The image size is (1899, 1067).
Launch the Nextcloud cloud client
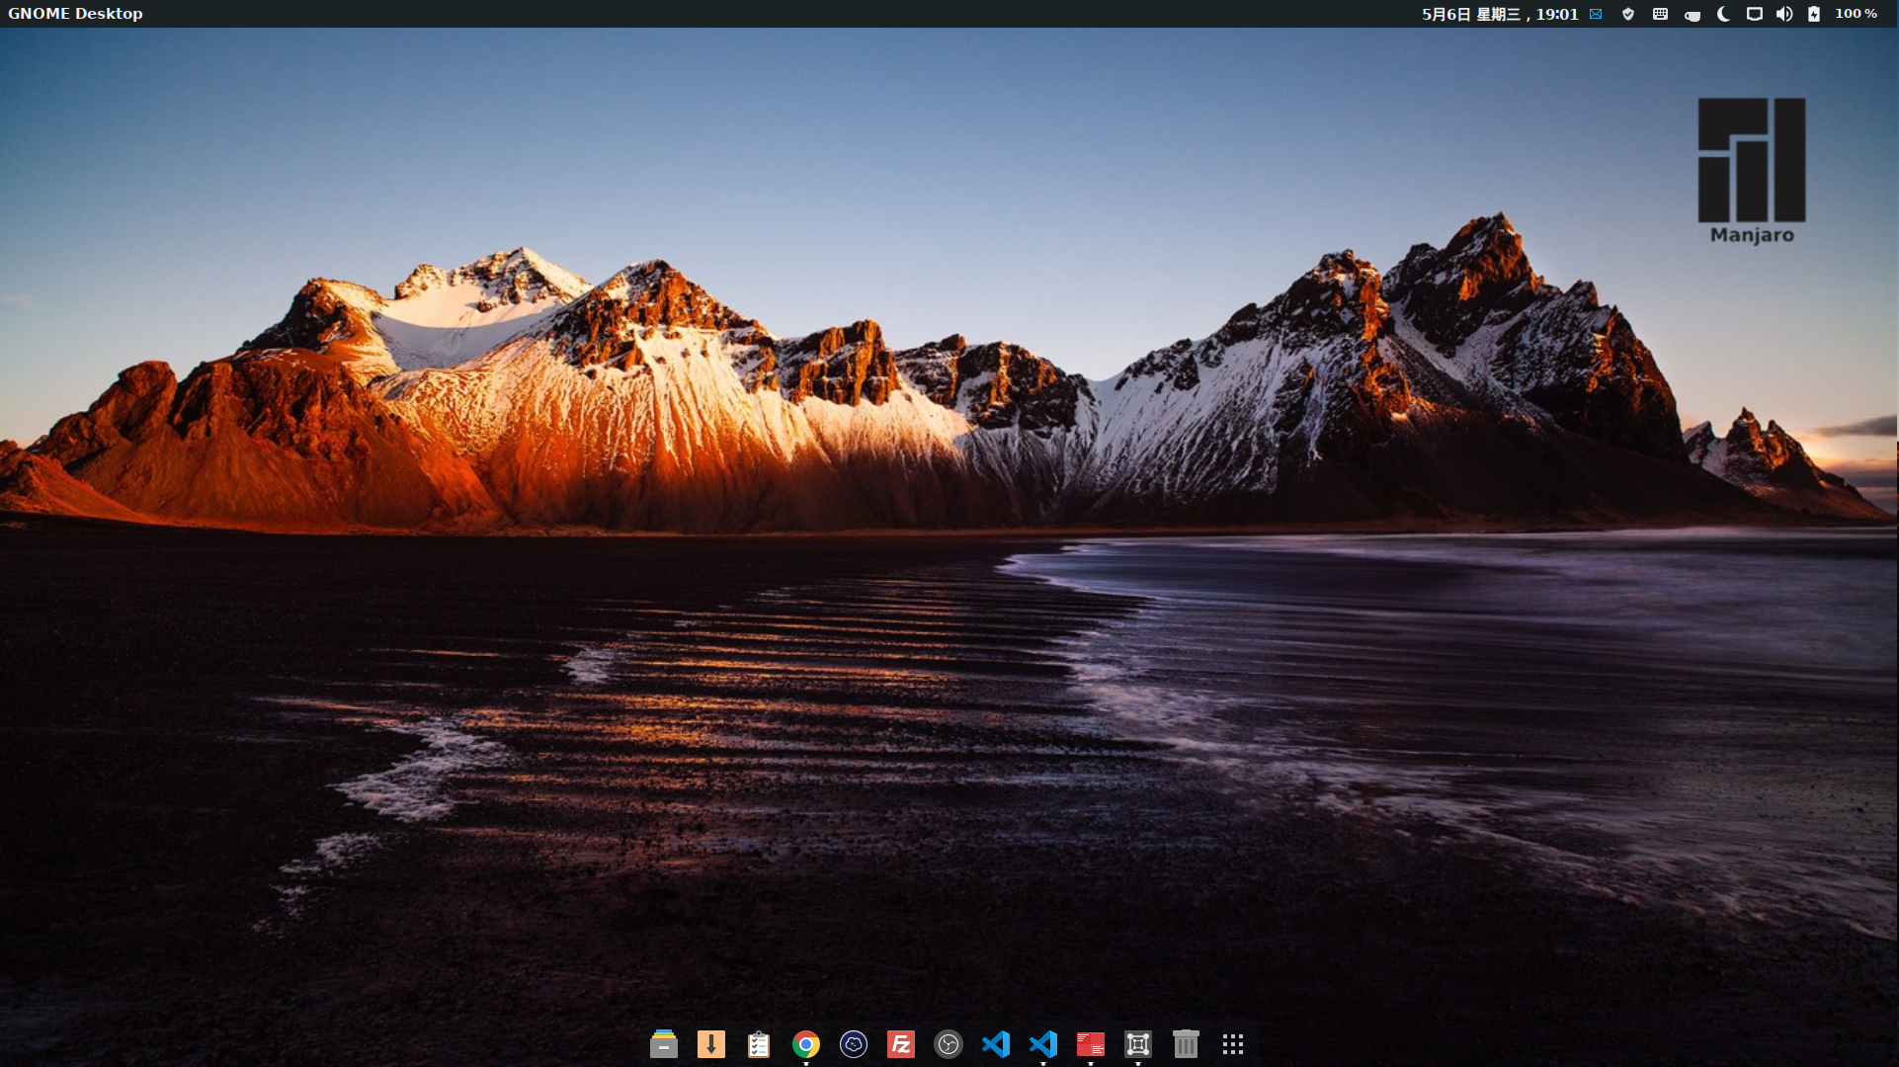click(x=853, y=1044)
